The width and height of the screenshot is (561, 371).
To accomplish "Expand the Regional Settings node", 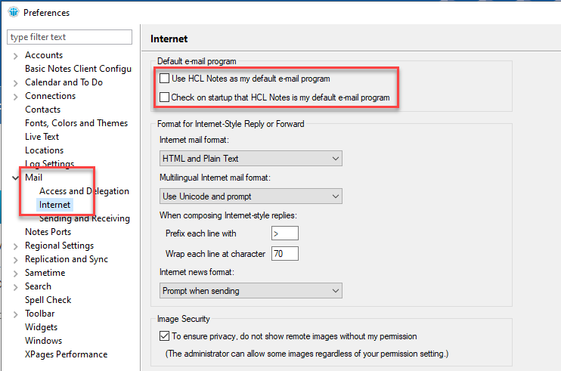I will (x=15, y=246).
